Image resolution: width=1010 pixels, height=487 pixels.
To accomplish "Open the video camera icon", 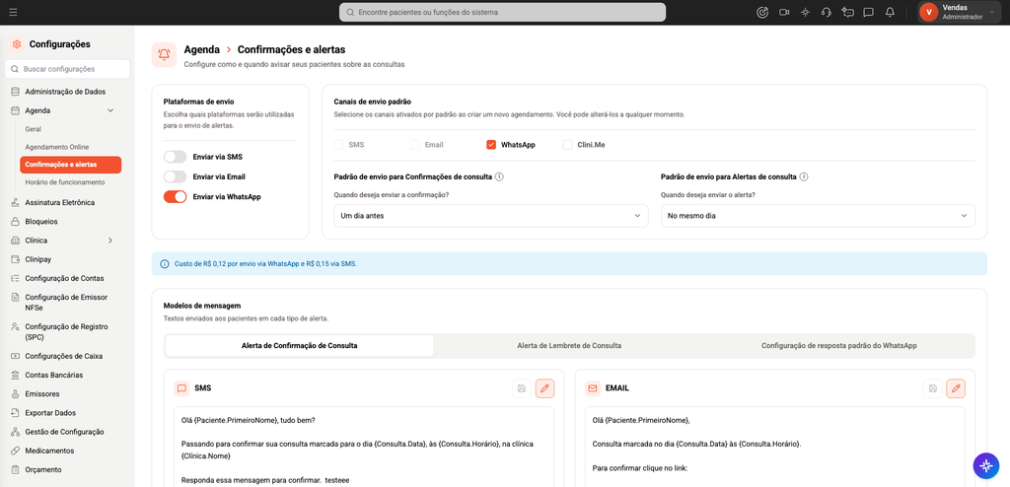I will 784,12.
